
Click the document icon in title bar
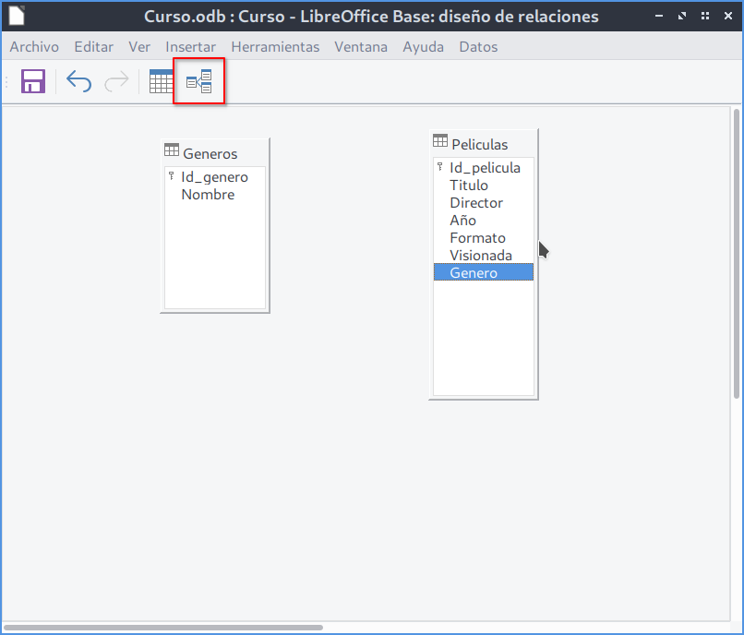17,16
